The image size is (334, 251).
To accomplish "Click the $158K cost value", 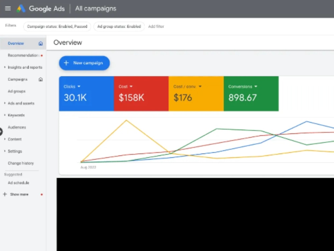I will pyautogui.click(x=131, y=97).
